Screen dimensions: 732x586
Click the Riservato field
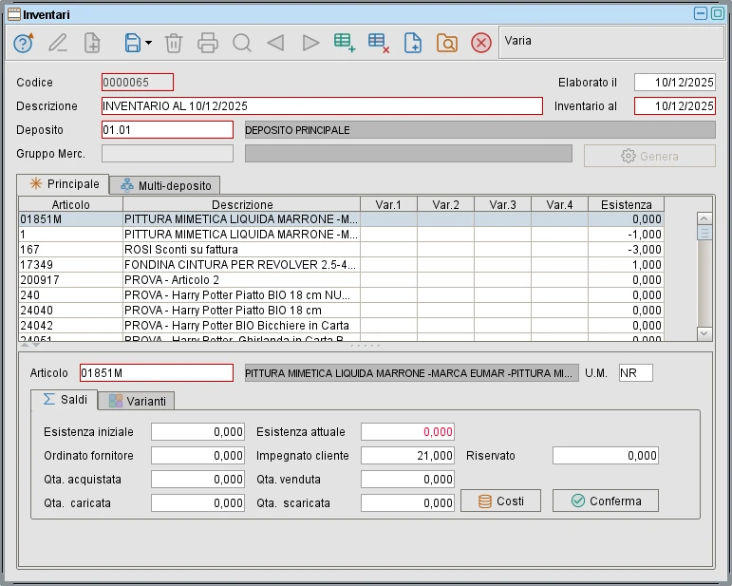[606, 456]
